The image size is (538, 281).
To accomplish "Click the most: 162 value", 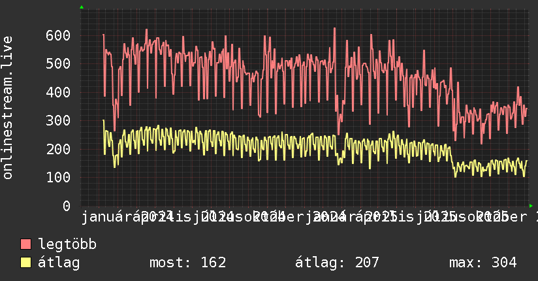I will [x=187, y=263].
